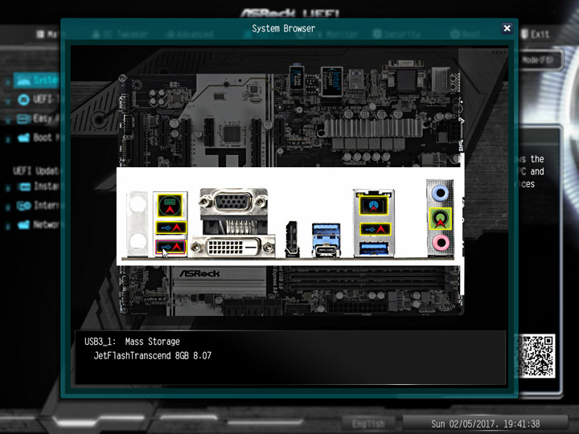Viewport: 579px width, 434px height.
Task: Select the highlighted LAN Ethernet port
Action: coord(373,206)
